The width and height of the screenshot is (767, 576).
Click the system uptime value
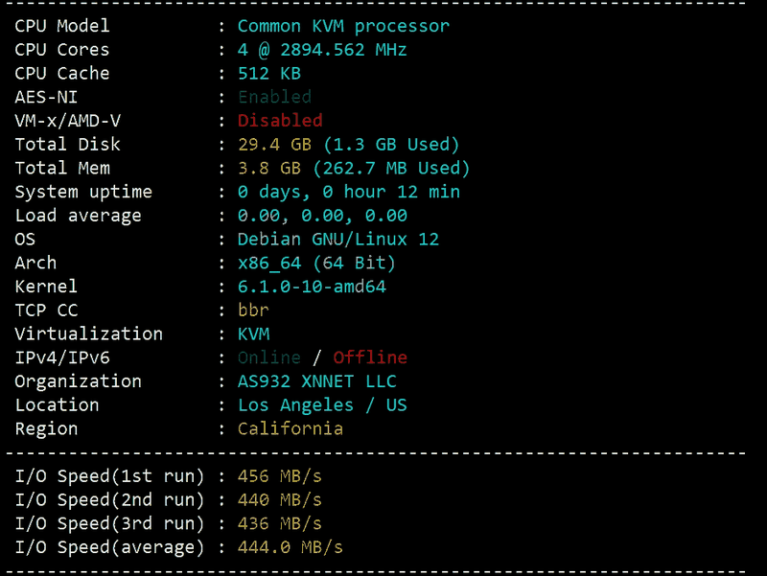[x=349, y=192]
